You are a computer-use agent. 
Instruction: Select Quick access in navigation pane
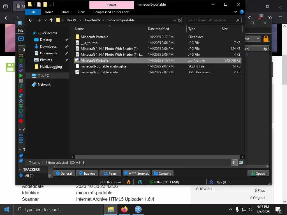(x=47, y=33)
